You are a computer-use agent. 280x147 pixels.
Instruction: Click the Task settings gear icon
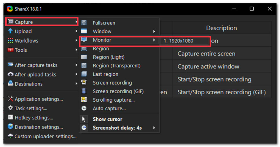(x=10, y=108)
